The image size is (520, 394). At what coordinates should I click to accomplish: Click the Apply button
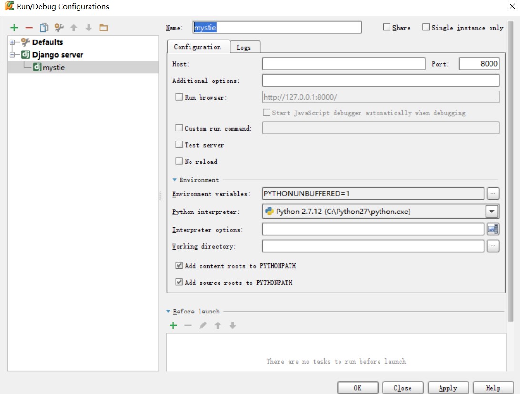[448, 388]
